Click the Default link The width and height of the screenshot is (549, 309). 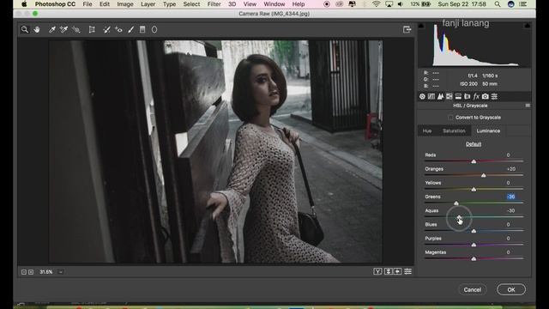474,144
